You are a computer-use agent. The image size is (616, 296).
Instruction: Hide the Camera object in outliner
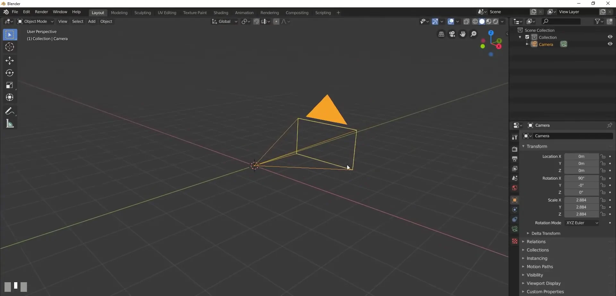pyautogui.click(x=610, y=44)
